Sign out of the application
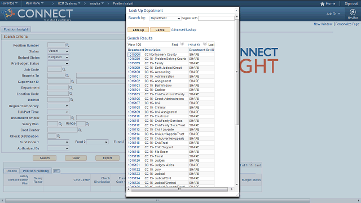Viewport: 361px width, 203px height. pos(351,4)
